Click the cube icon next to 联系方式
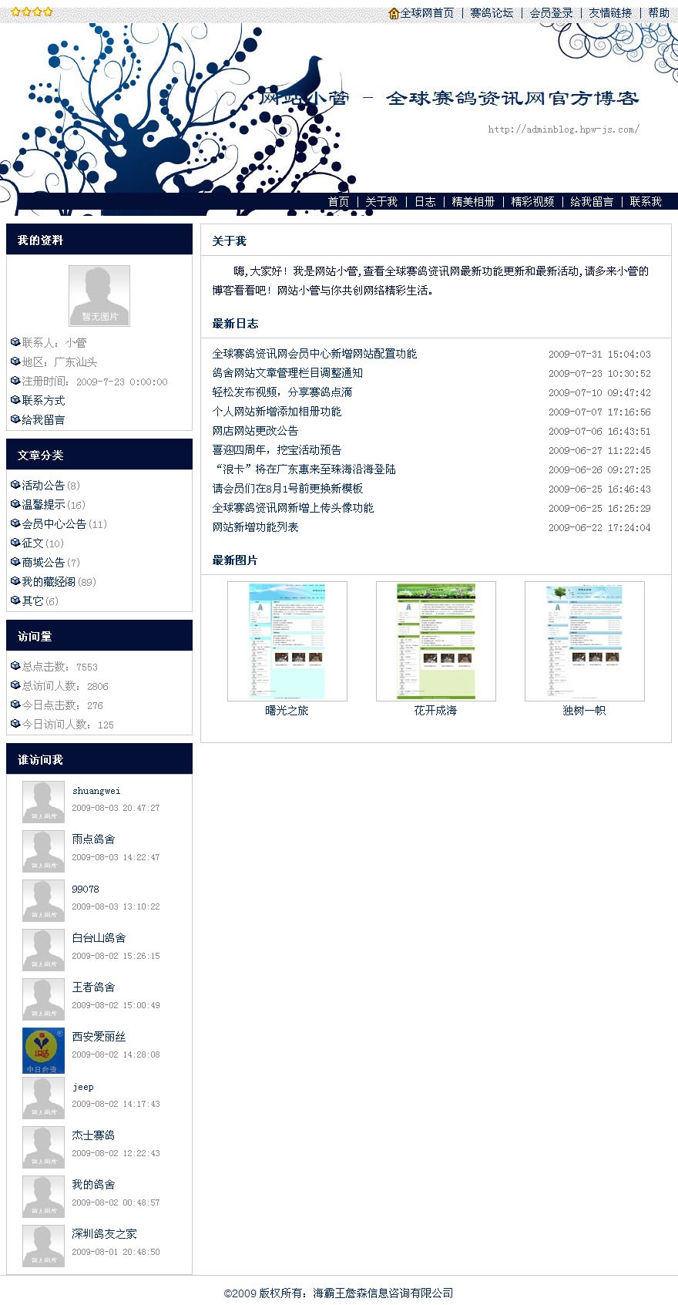Viewport: 678px width, 1305px height. pyautogui.click(x=15, y=400)
